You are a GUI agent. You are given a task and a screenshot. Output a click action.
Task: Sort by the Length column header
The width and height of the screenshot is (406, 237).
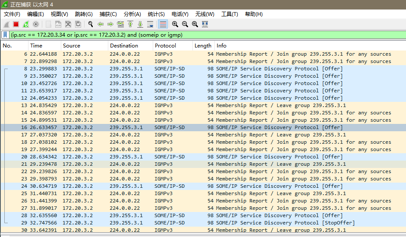[203, 46]
